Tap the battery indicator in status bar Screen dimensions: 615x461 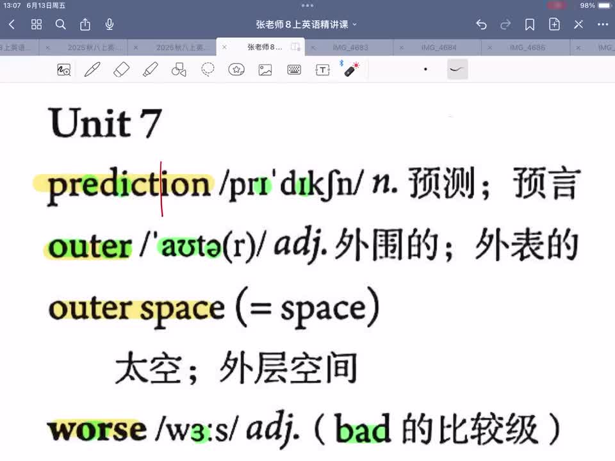604,6
